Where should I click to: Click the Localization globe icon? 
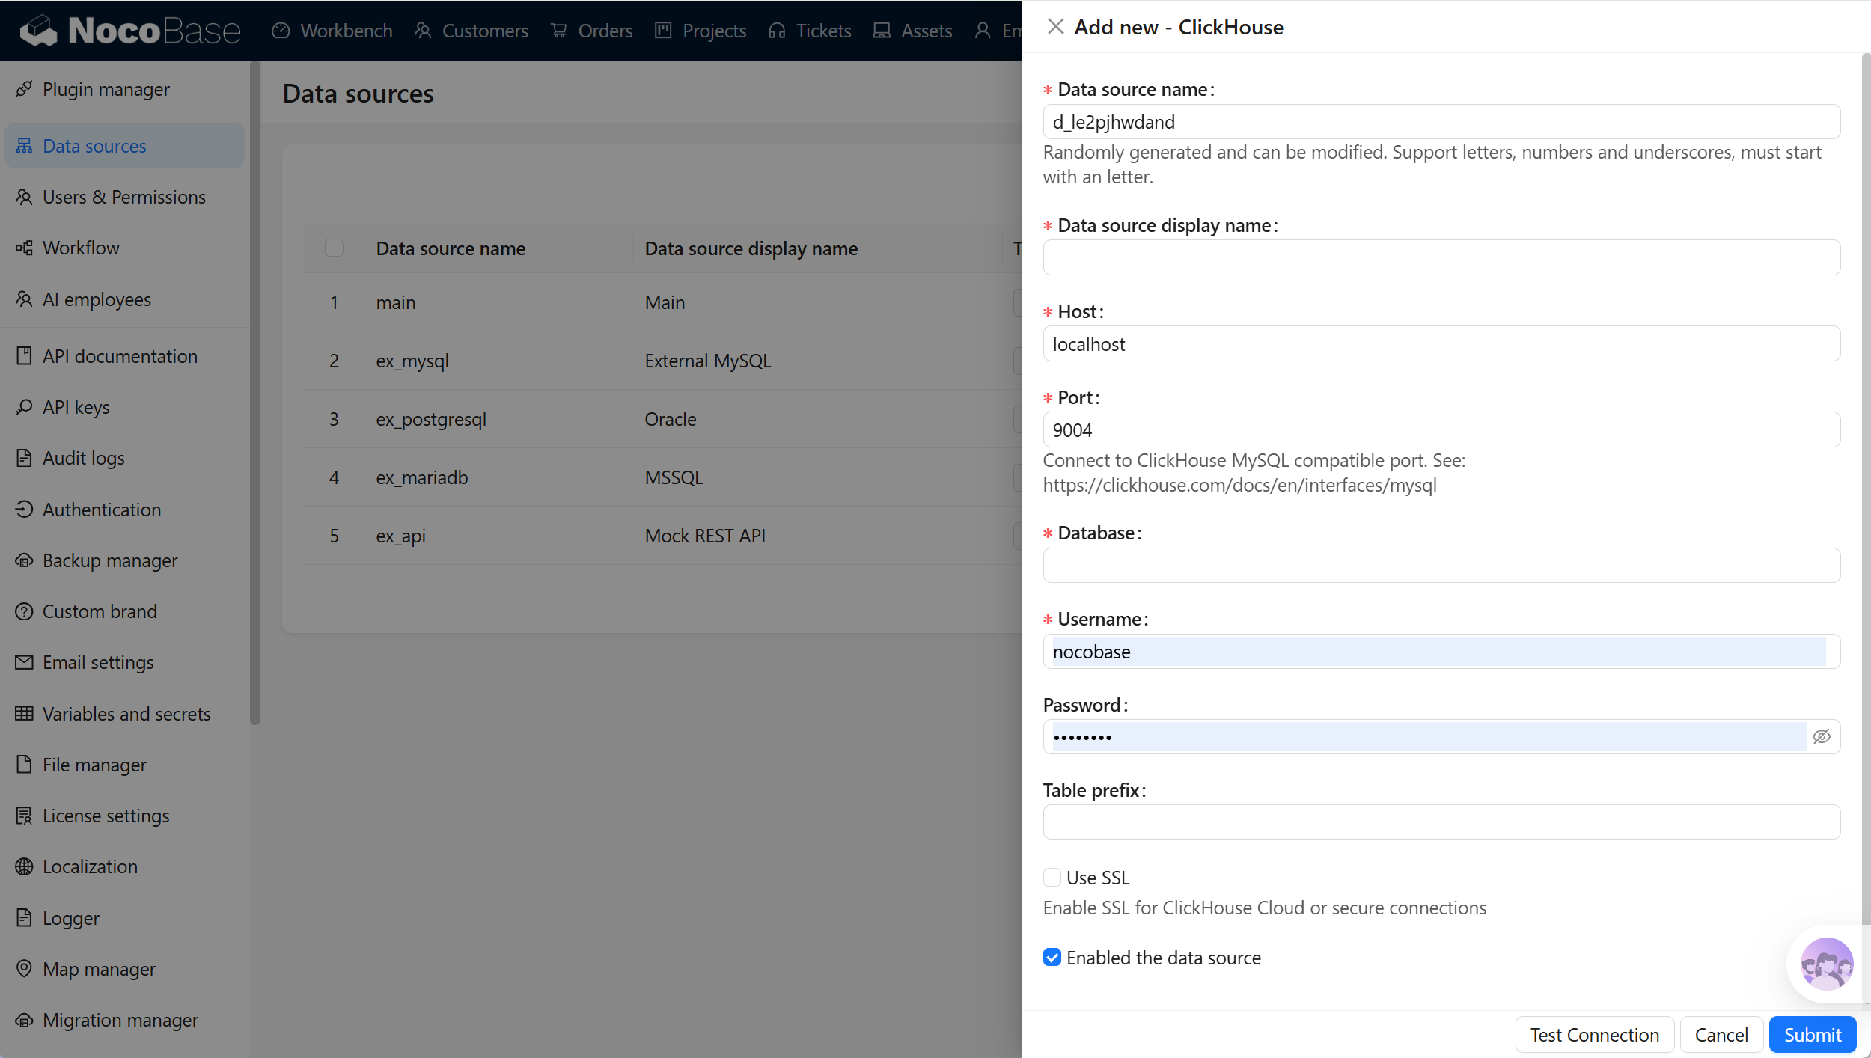(x=24, y=866)
